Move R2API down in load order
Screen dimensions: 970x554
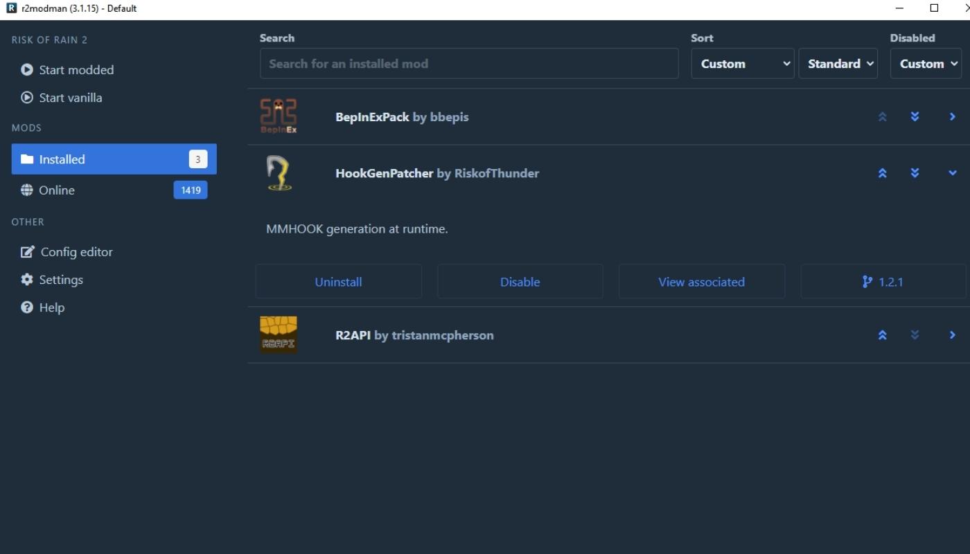coord(915,335)
